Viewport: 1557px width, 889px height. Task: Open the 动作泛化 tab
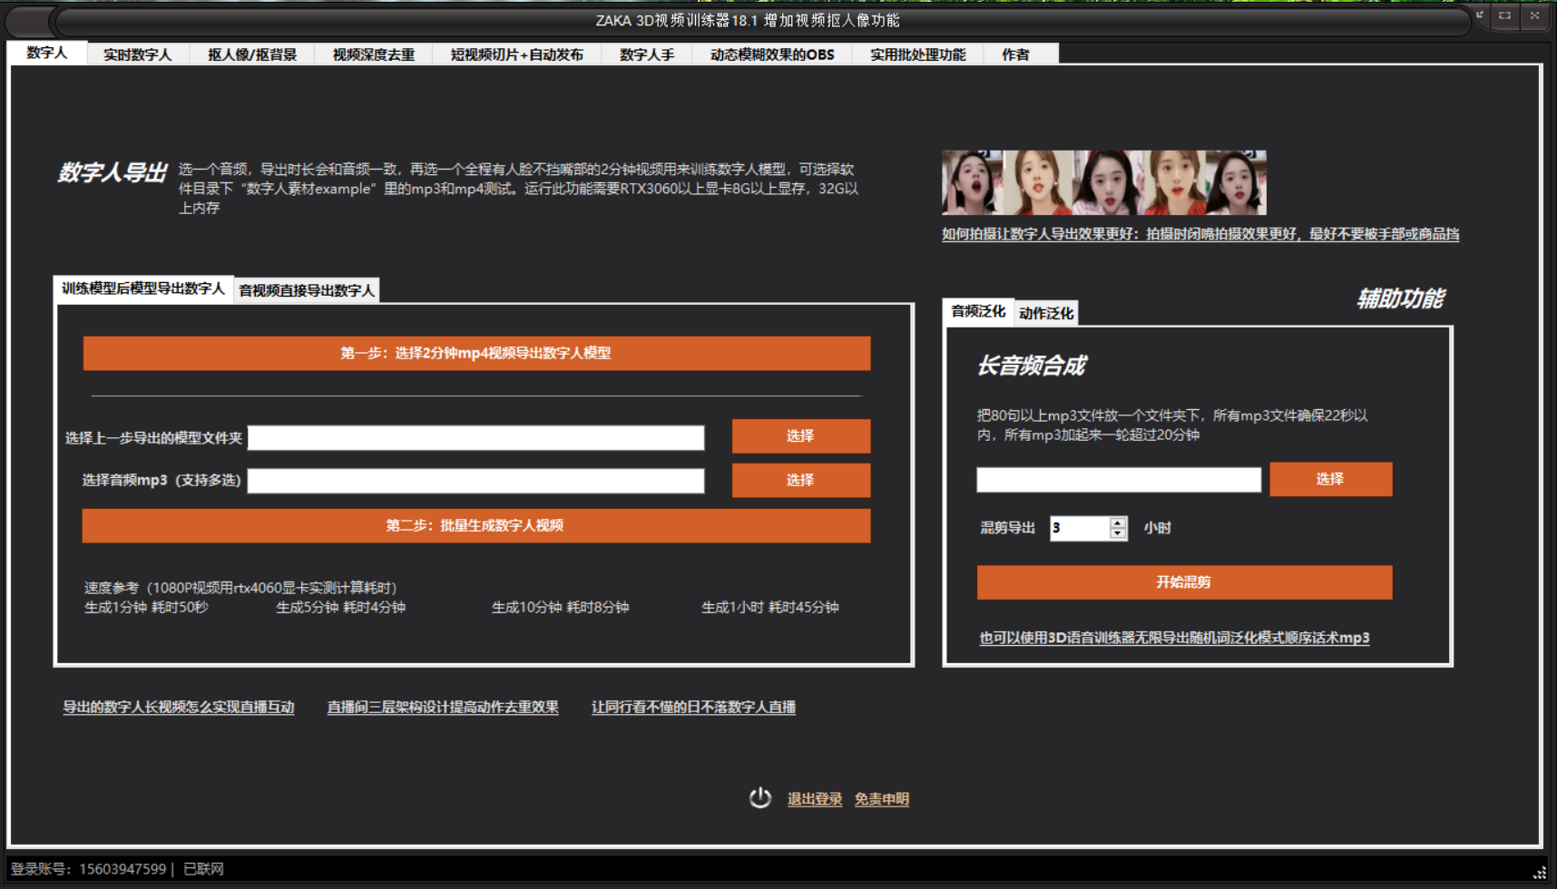[1045, 313]
